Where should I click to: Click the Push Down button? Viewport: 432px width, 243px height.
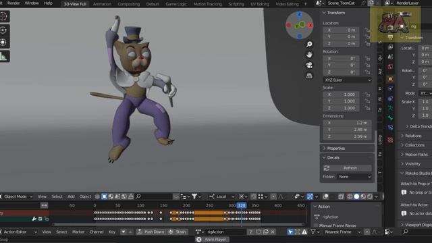[x=151, y=232]
